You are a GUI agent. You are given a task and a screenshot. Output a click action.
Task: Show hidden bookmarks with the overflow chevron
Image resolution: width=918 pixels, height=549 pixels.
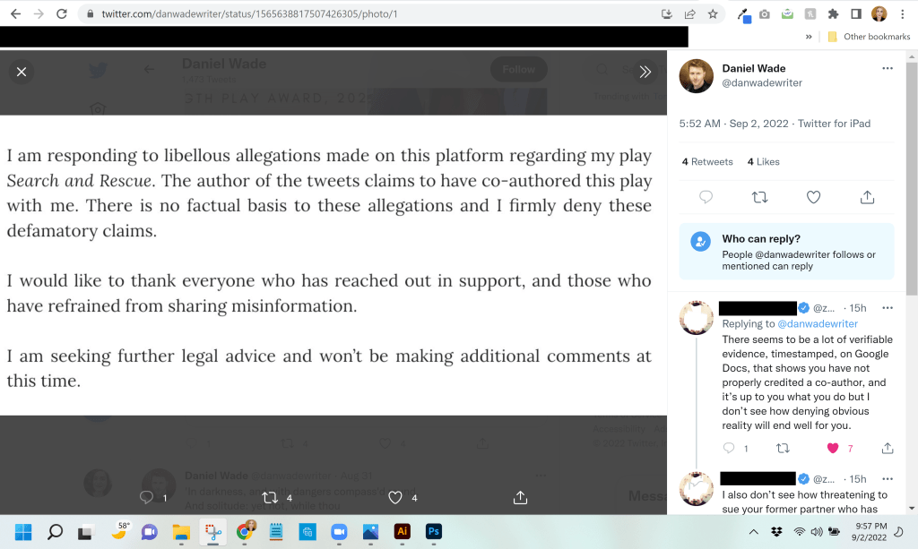[x=809, y=37]
